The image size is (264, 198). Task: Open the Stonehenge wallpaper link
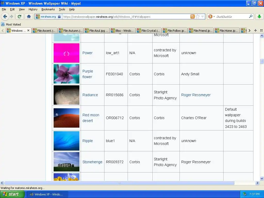[92, 162]
